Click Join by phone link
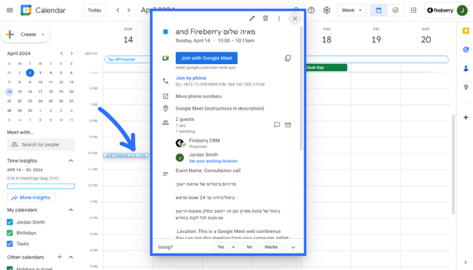The height and width of the screenshot is (270, 473). pos(191,78)
